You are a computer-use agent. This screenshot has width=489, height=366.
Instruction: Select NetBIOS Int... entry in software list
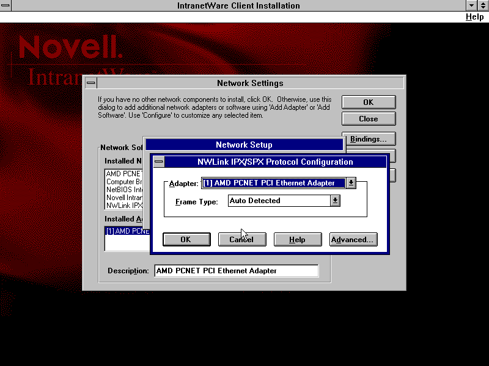point(124,190)
